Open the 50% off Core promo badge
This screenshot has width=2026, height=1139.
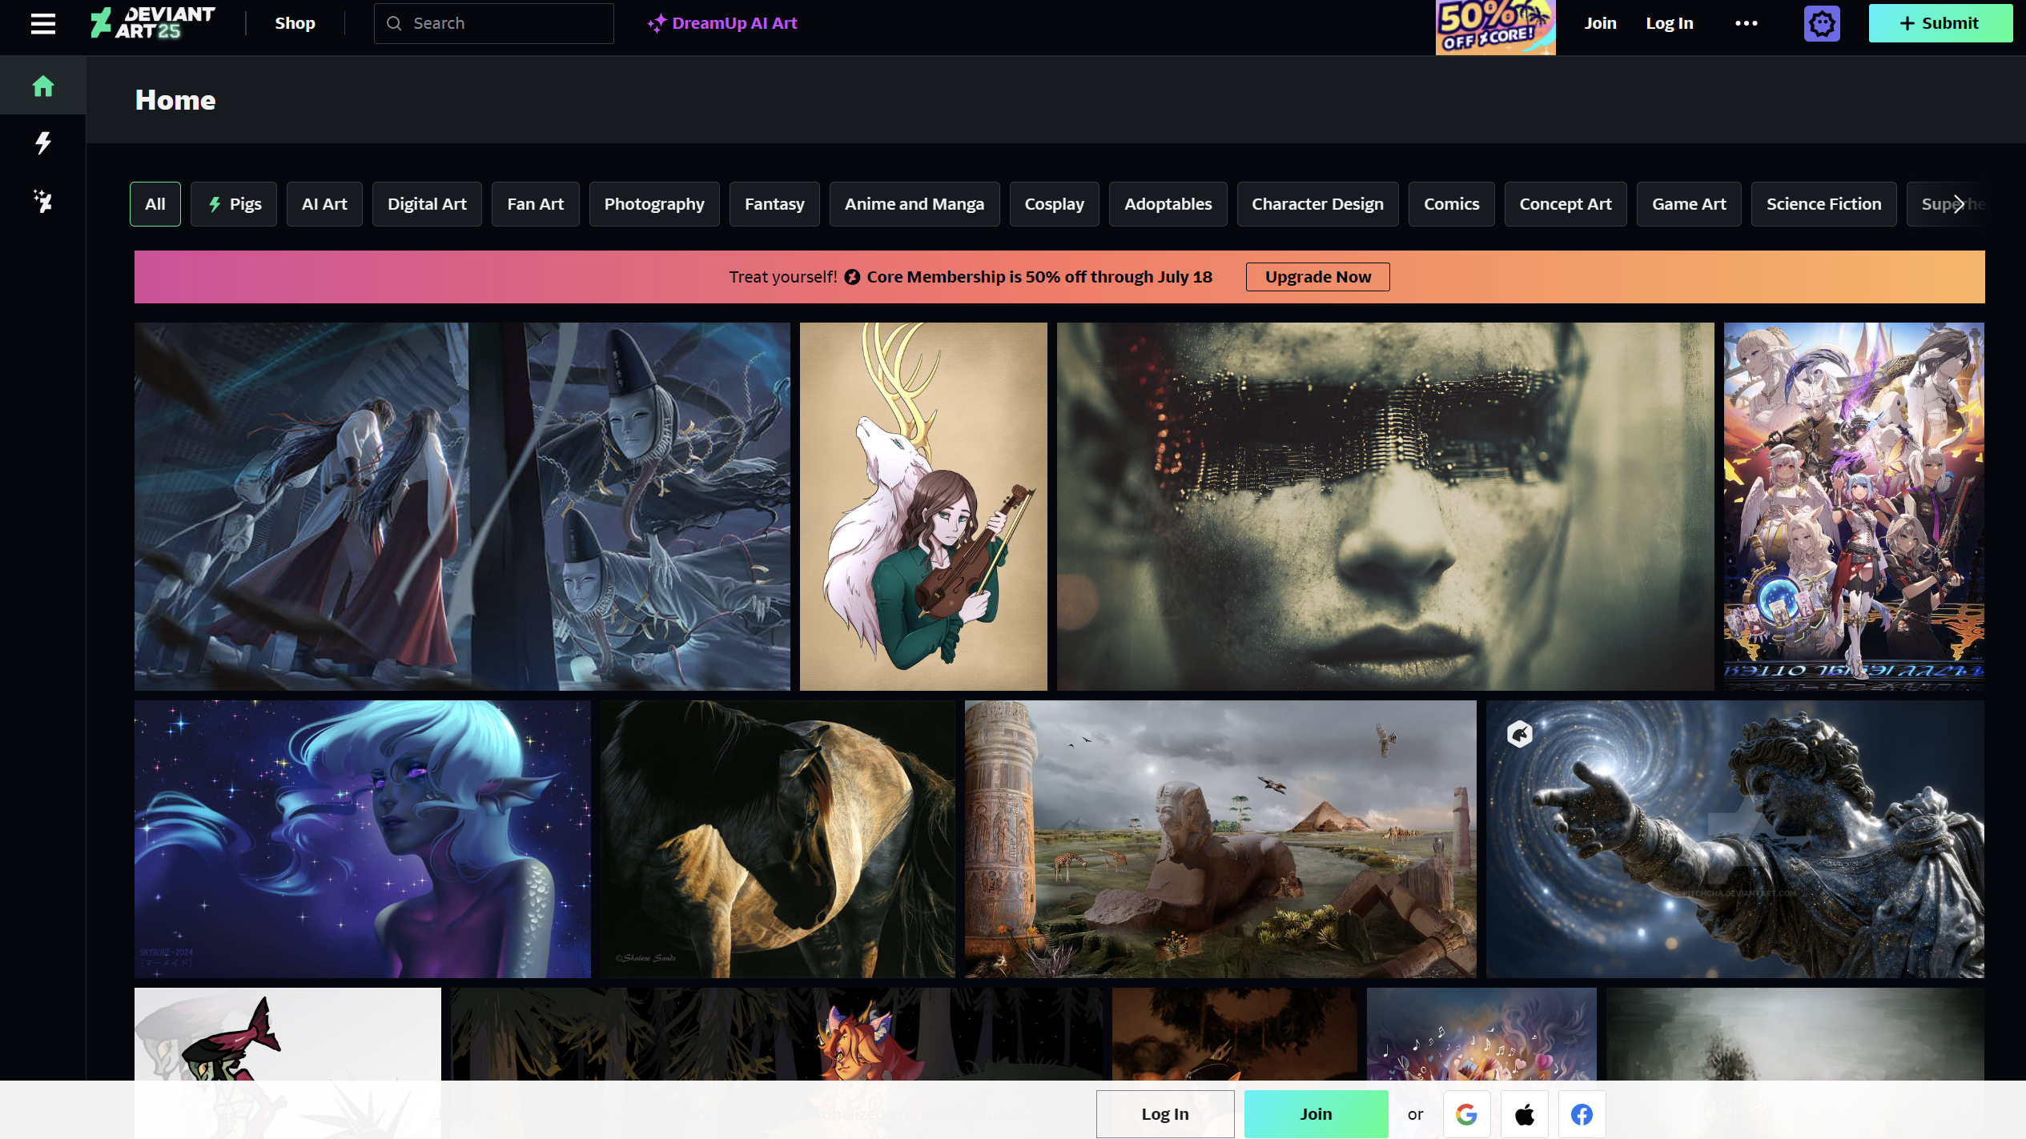coord(1495,27)
